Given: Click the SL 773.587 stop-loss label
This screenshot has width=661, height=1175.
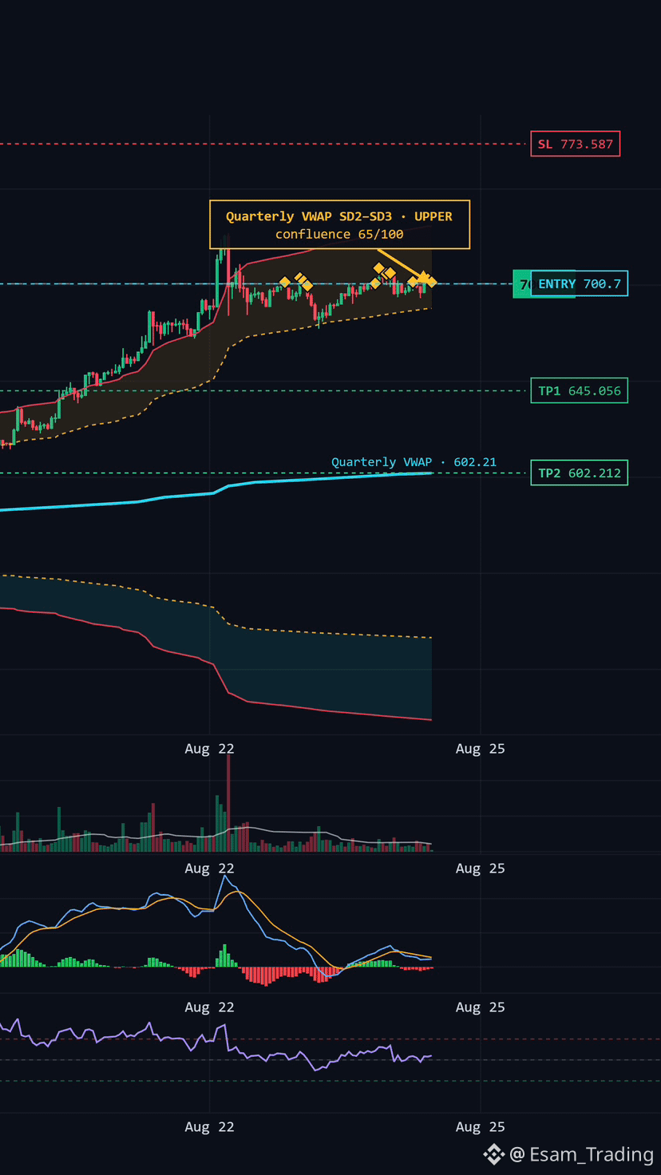Looking at the screenshot, I should (575, 144).
